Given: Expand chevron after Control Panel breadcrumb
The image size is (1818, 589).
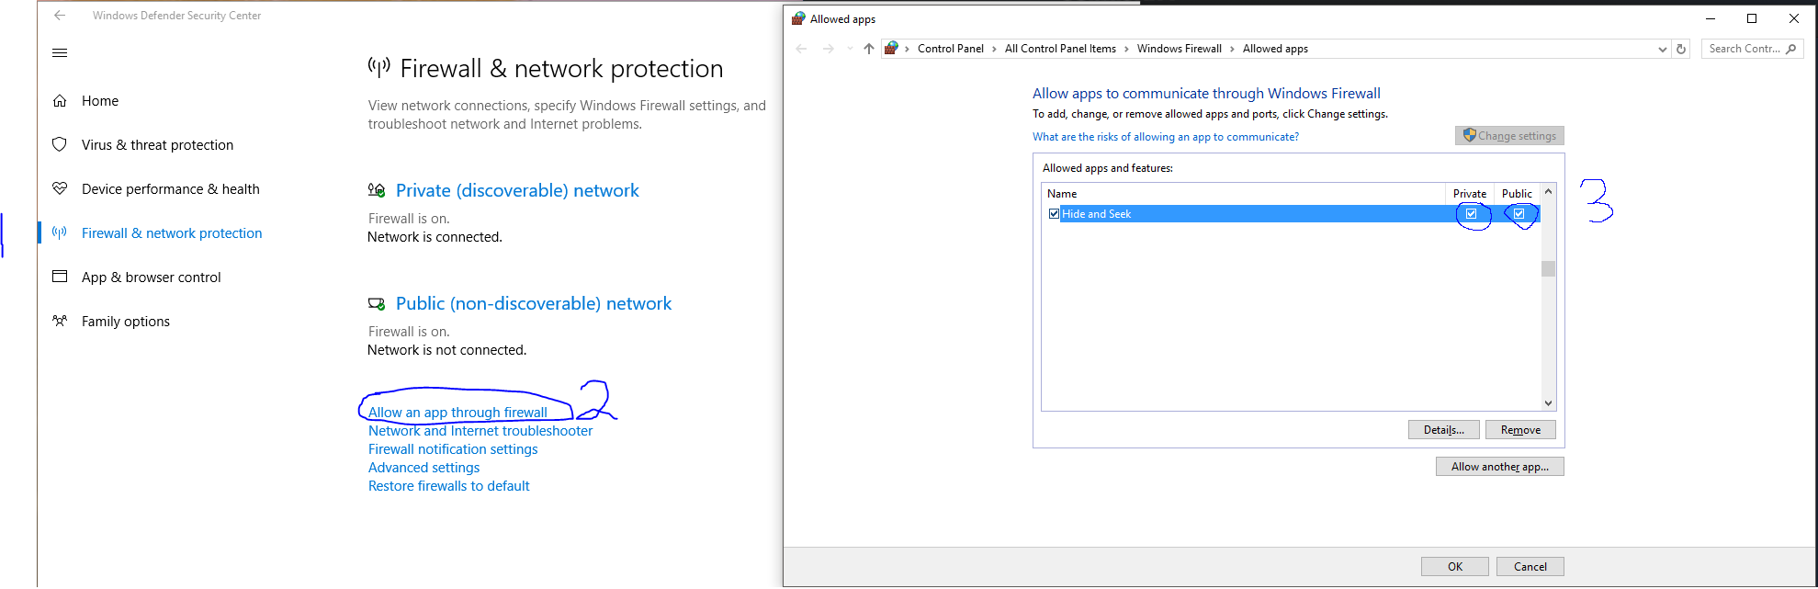Looking at the screenshot, I should tap(994, 50).
